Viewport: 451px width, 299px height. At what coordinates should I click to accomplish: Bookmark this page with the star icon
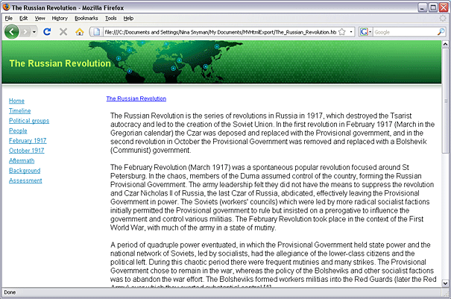pos(341,32)
